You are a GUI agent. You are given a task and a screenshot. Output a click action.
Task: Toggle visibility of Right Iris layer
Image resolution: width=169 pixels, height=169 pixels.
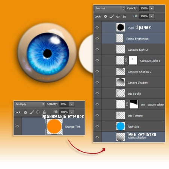click(97, 126)
